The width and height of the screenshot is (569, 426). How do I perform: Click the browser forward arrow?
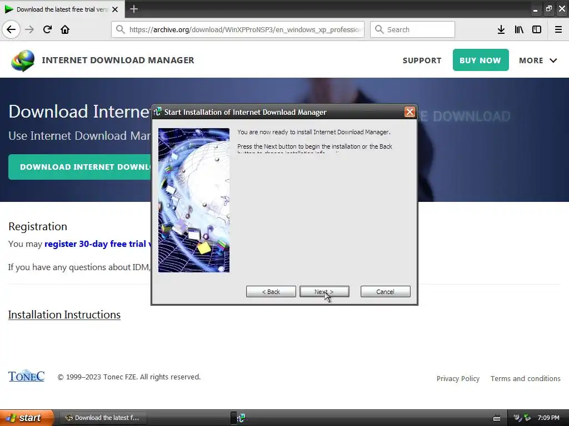(29, 30)
